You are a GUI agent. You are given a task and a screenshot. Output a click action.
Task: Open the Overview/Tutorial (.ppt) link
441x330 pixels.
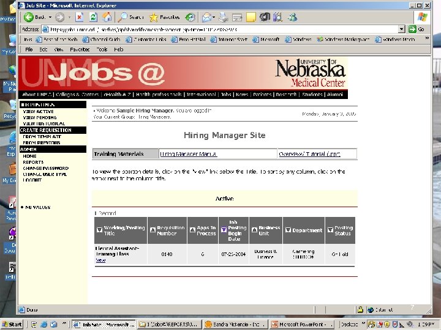(x=309, y=154)
